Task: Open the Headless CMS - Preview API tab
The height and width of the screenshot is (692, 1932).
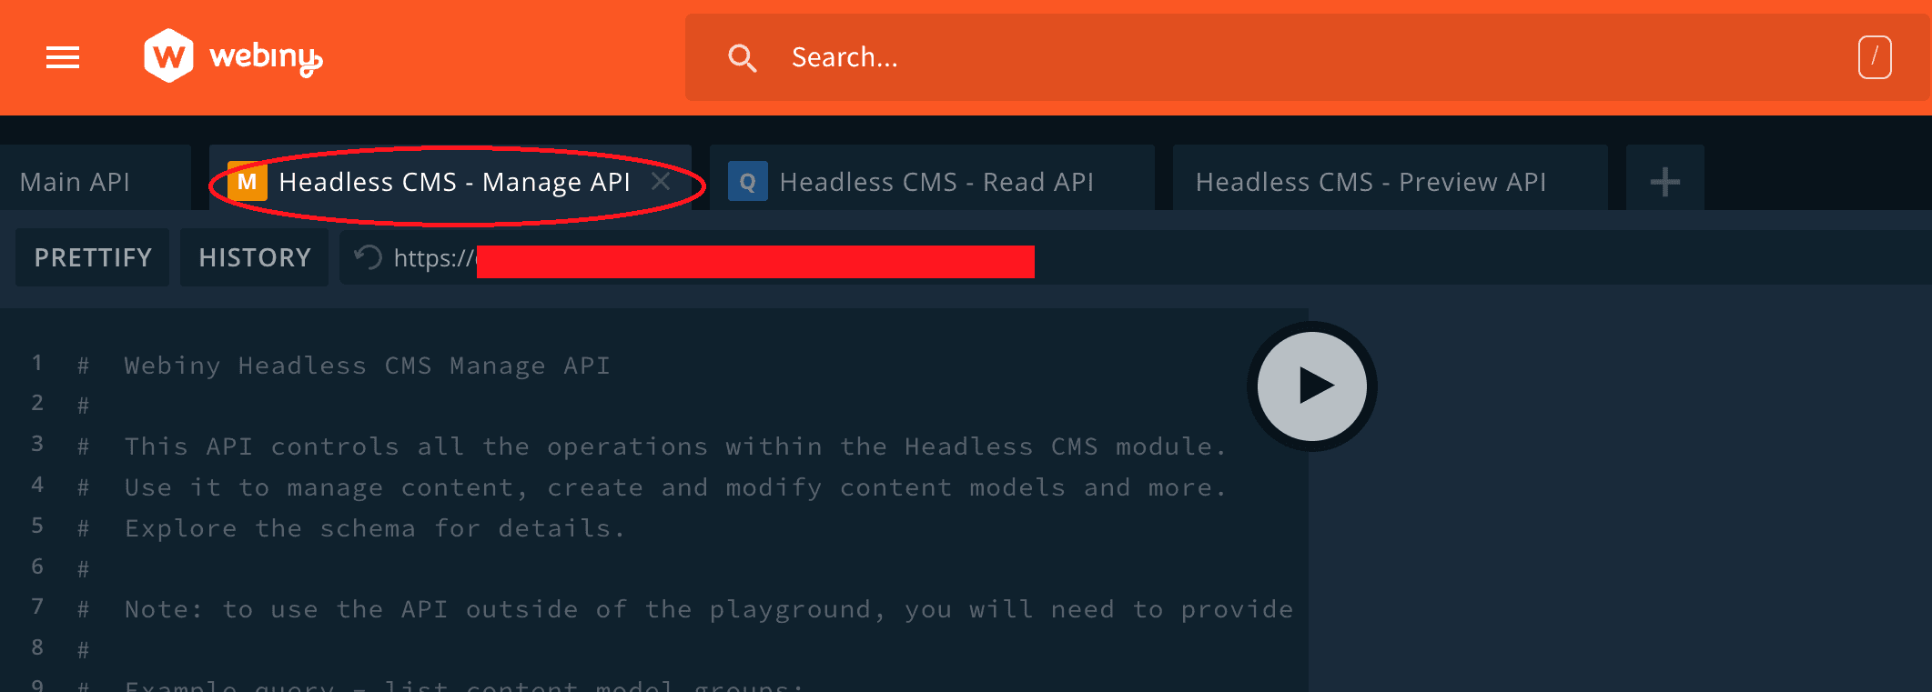Action: coord(1371,182)
